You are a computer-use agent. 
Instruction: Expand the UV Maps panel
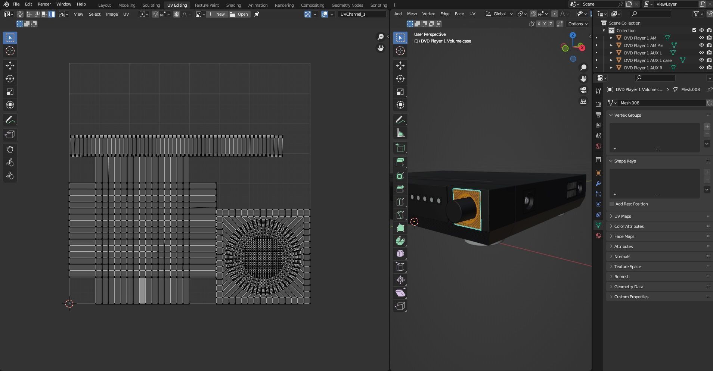[x=659, y=216]
